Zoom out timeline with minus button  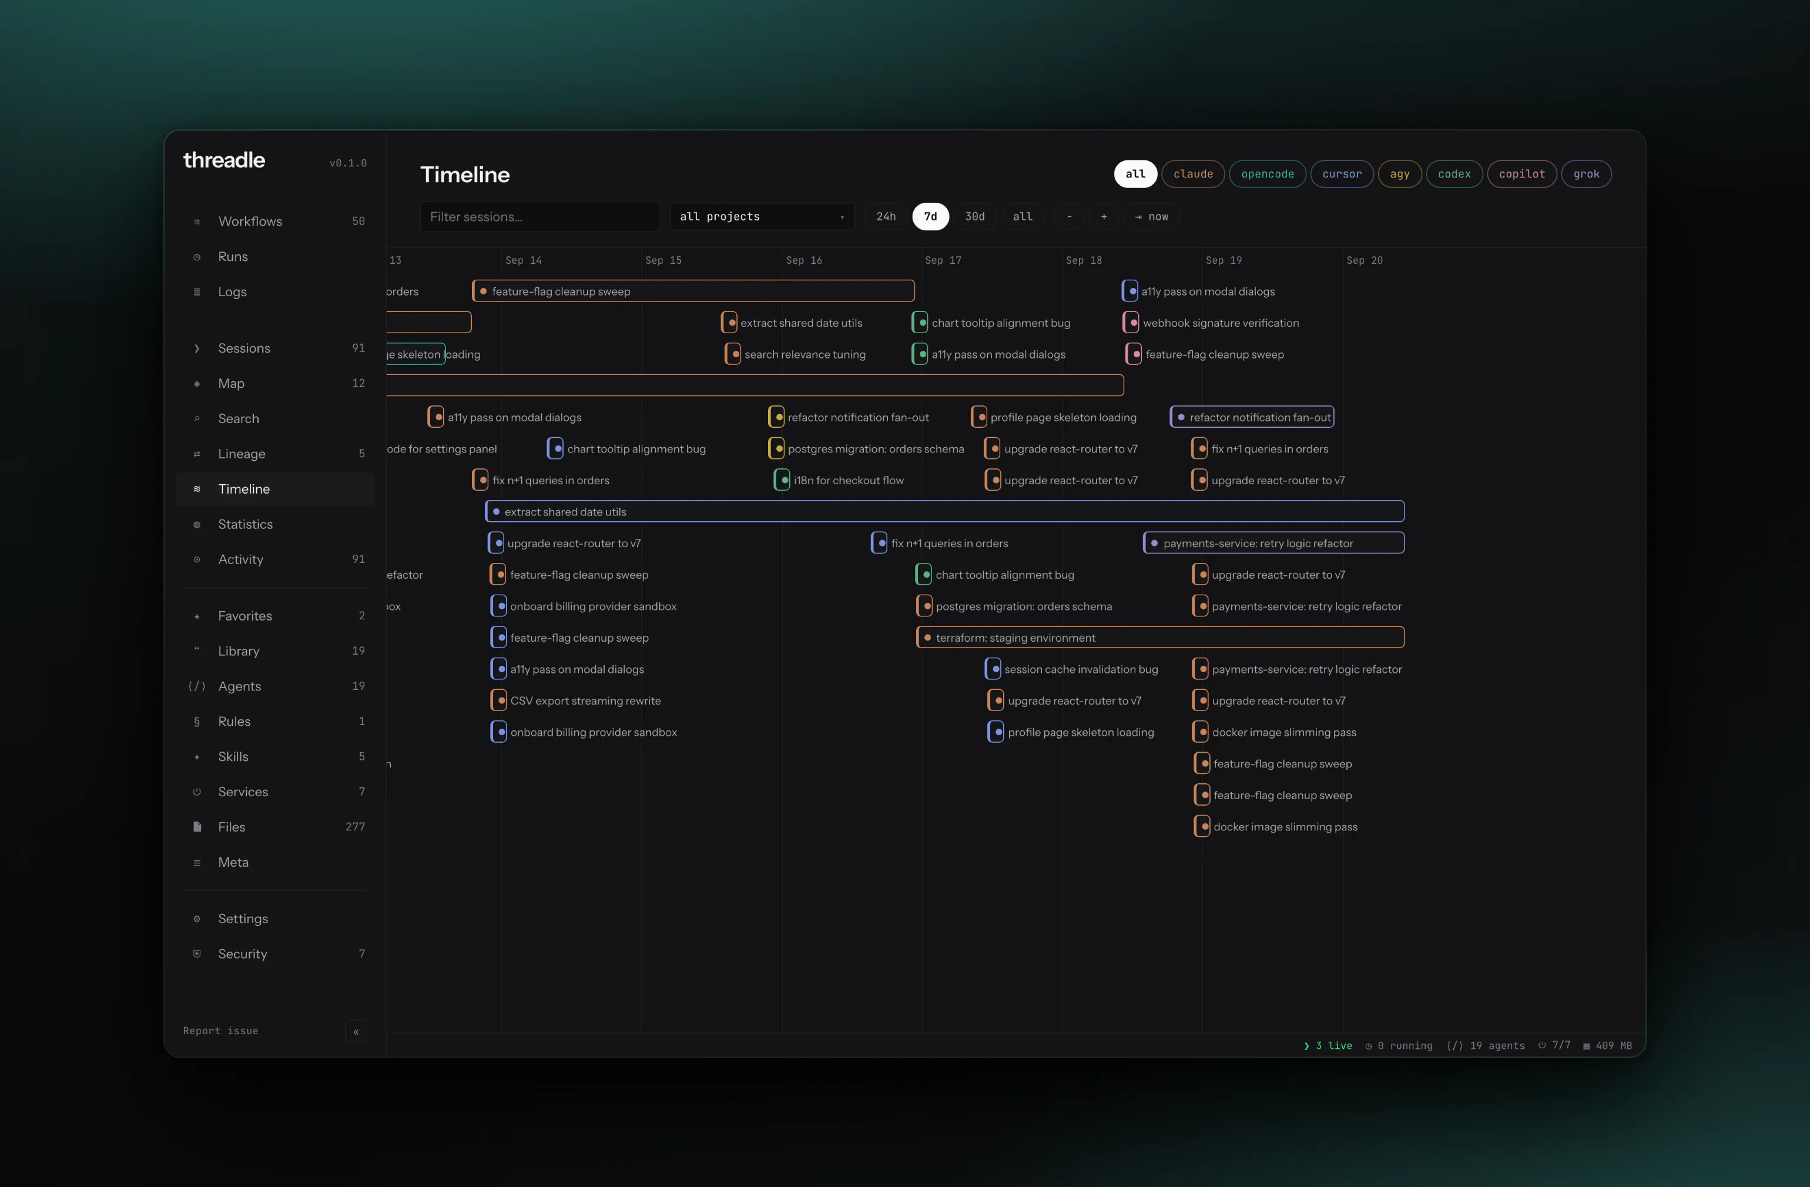1070,217
